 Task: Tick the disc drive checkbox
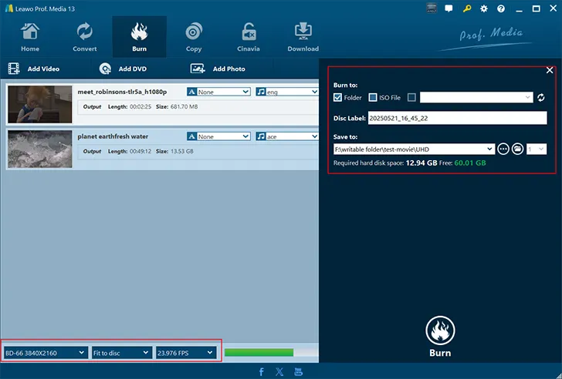411,98
